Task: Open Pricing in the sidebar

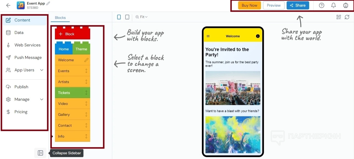Action: [x=24, y=112]
